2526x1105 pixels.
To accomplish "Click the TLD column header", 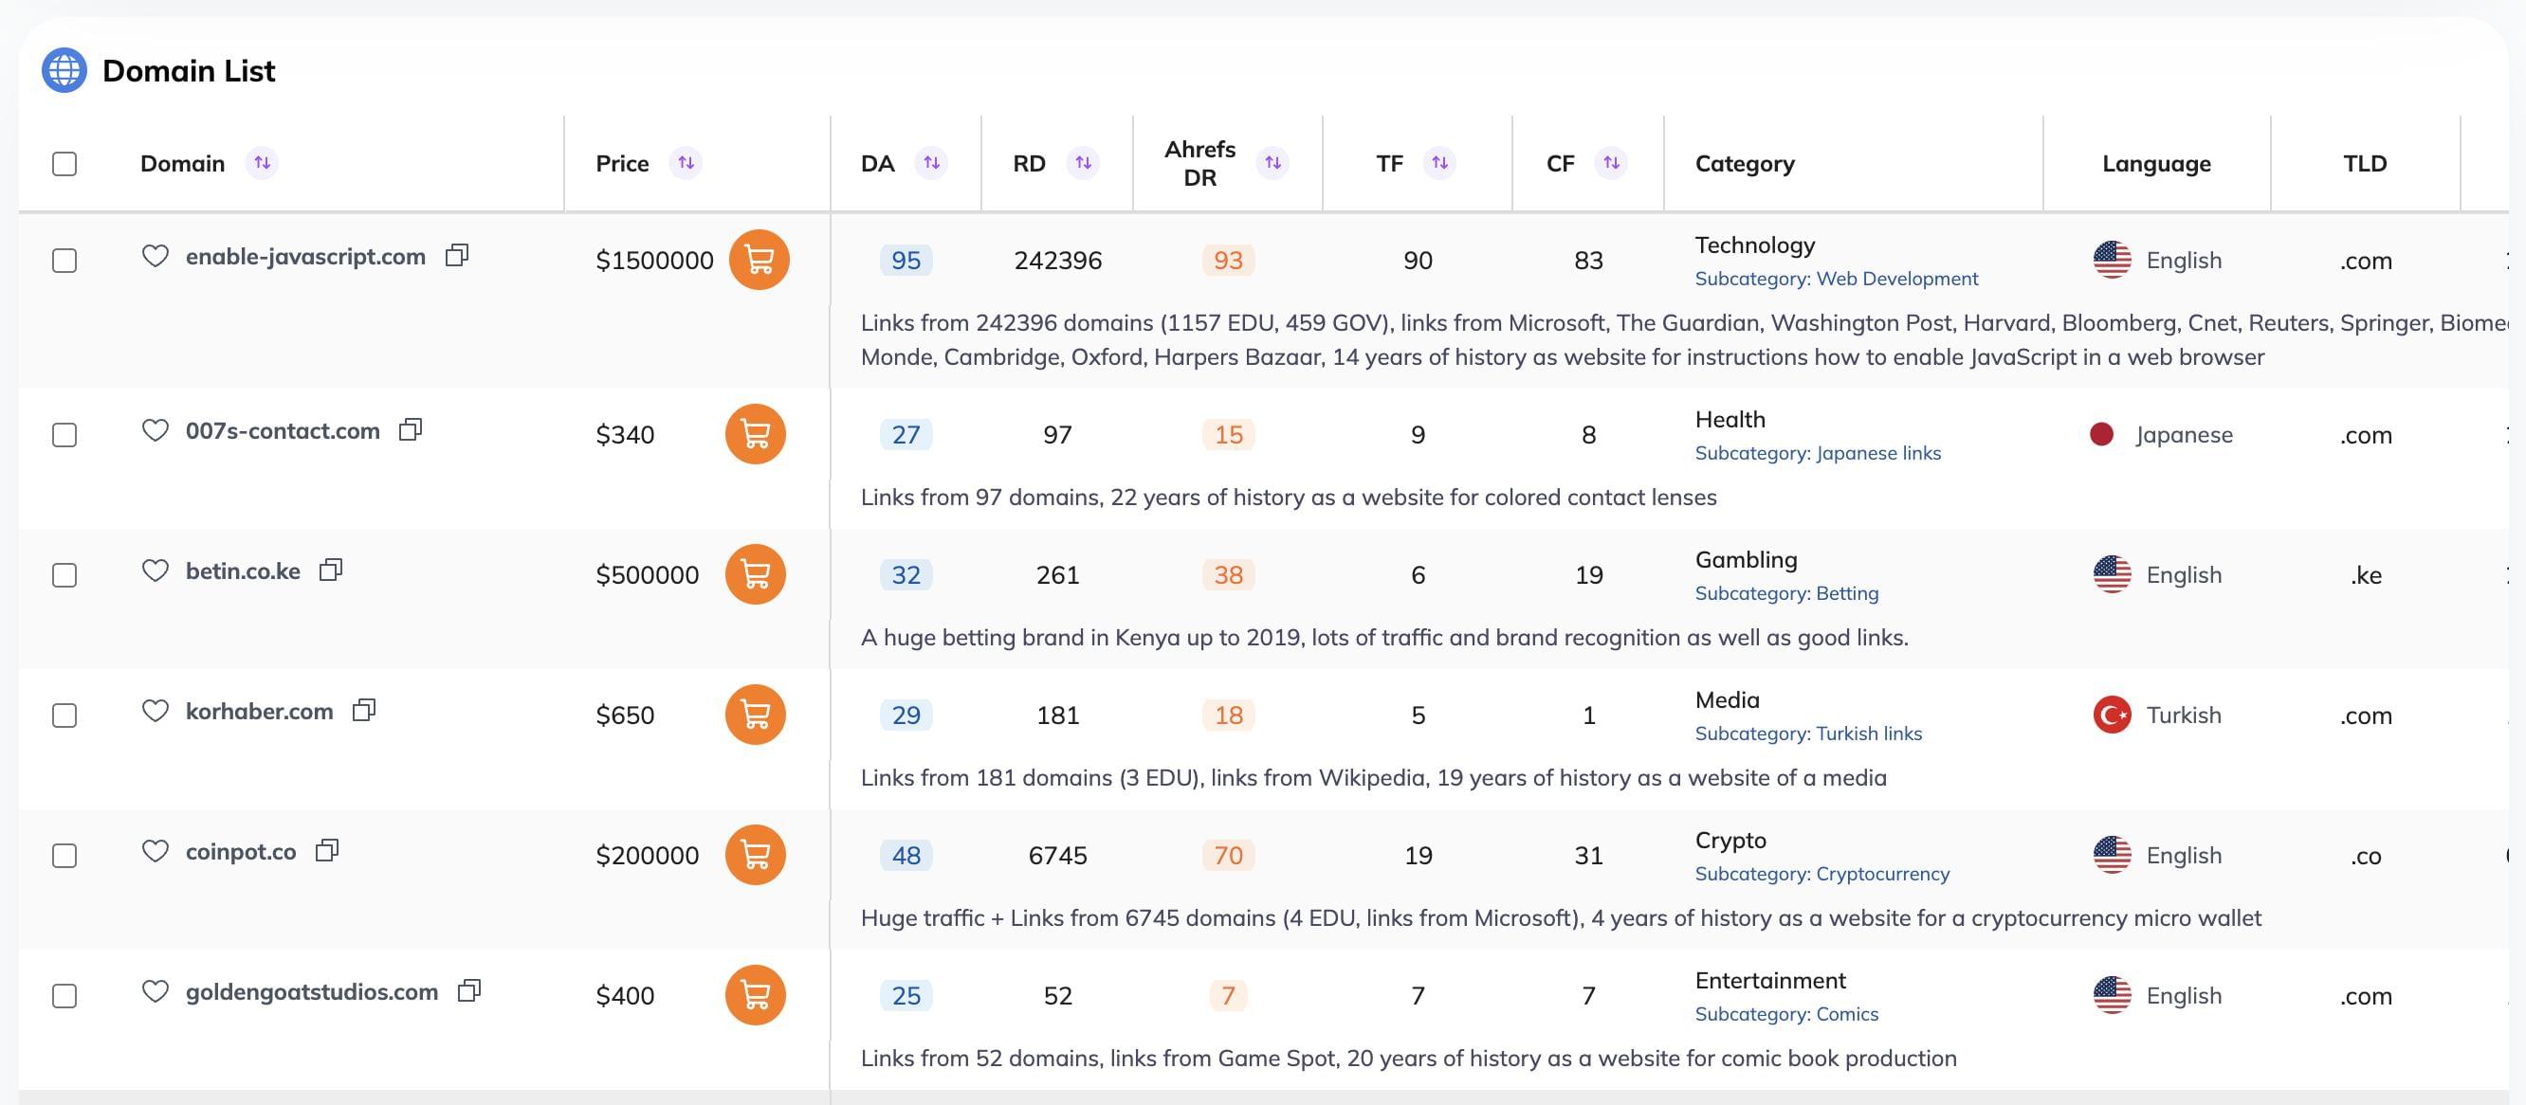I will tap(2365, 164).
